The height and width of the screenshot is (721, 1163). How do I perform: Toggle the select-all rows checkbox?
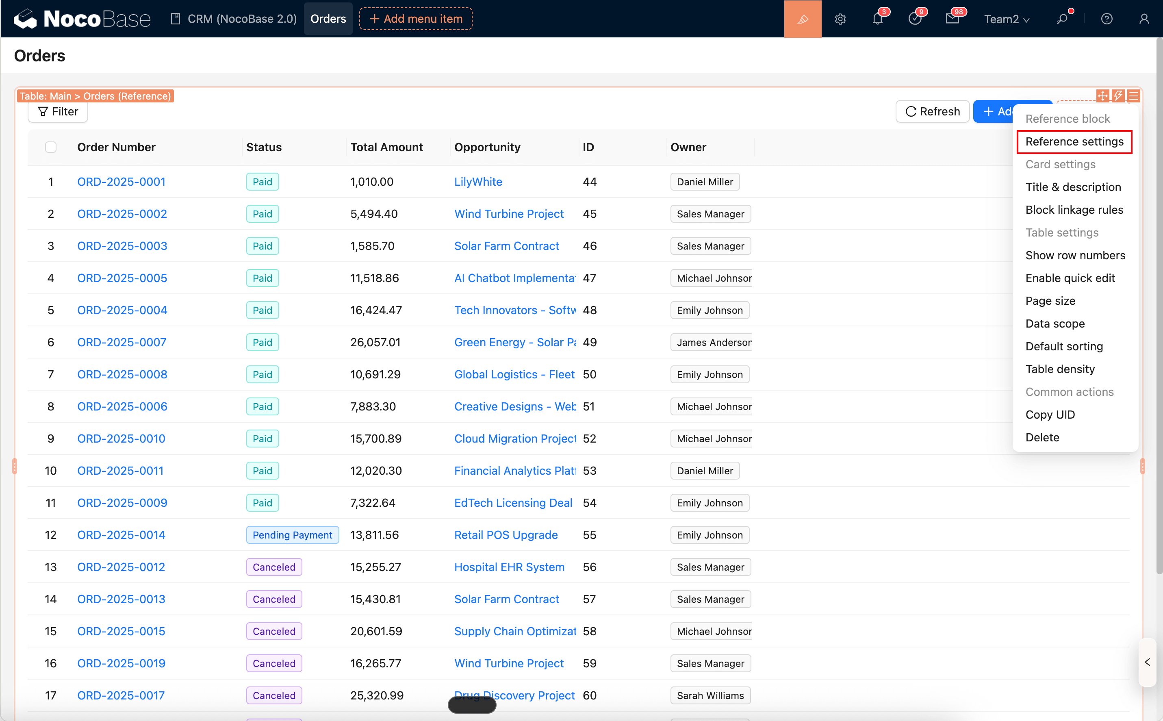tap(50, 148)
